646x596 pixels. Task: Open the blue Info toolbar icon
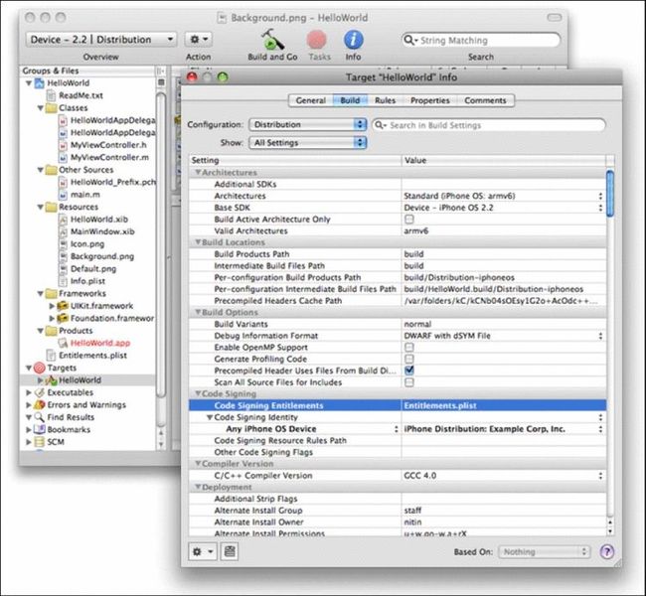pyautogui.click(x=354, y=40)
